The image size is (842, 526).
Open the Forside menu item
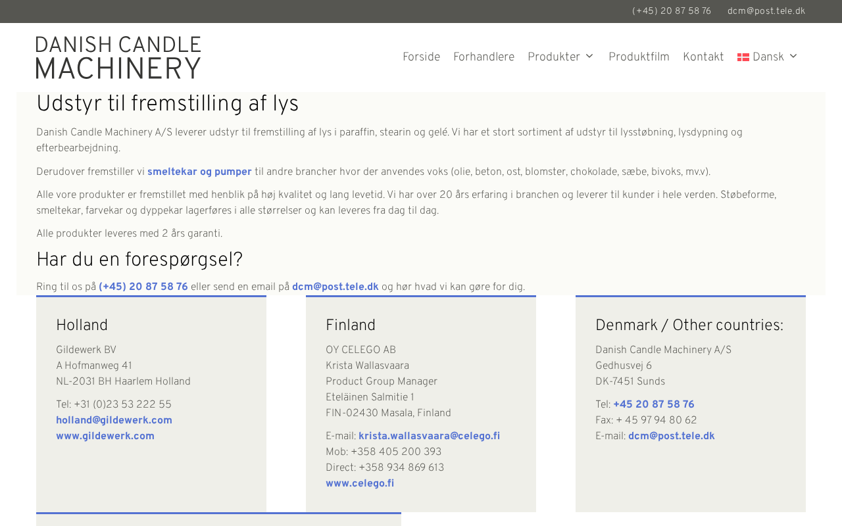tap(421, 57)
